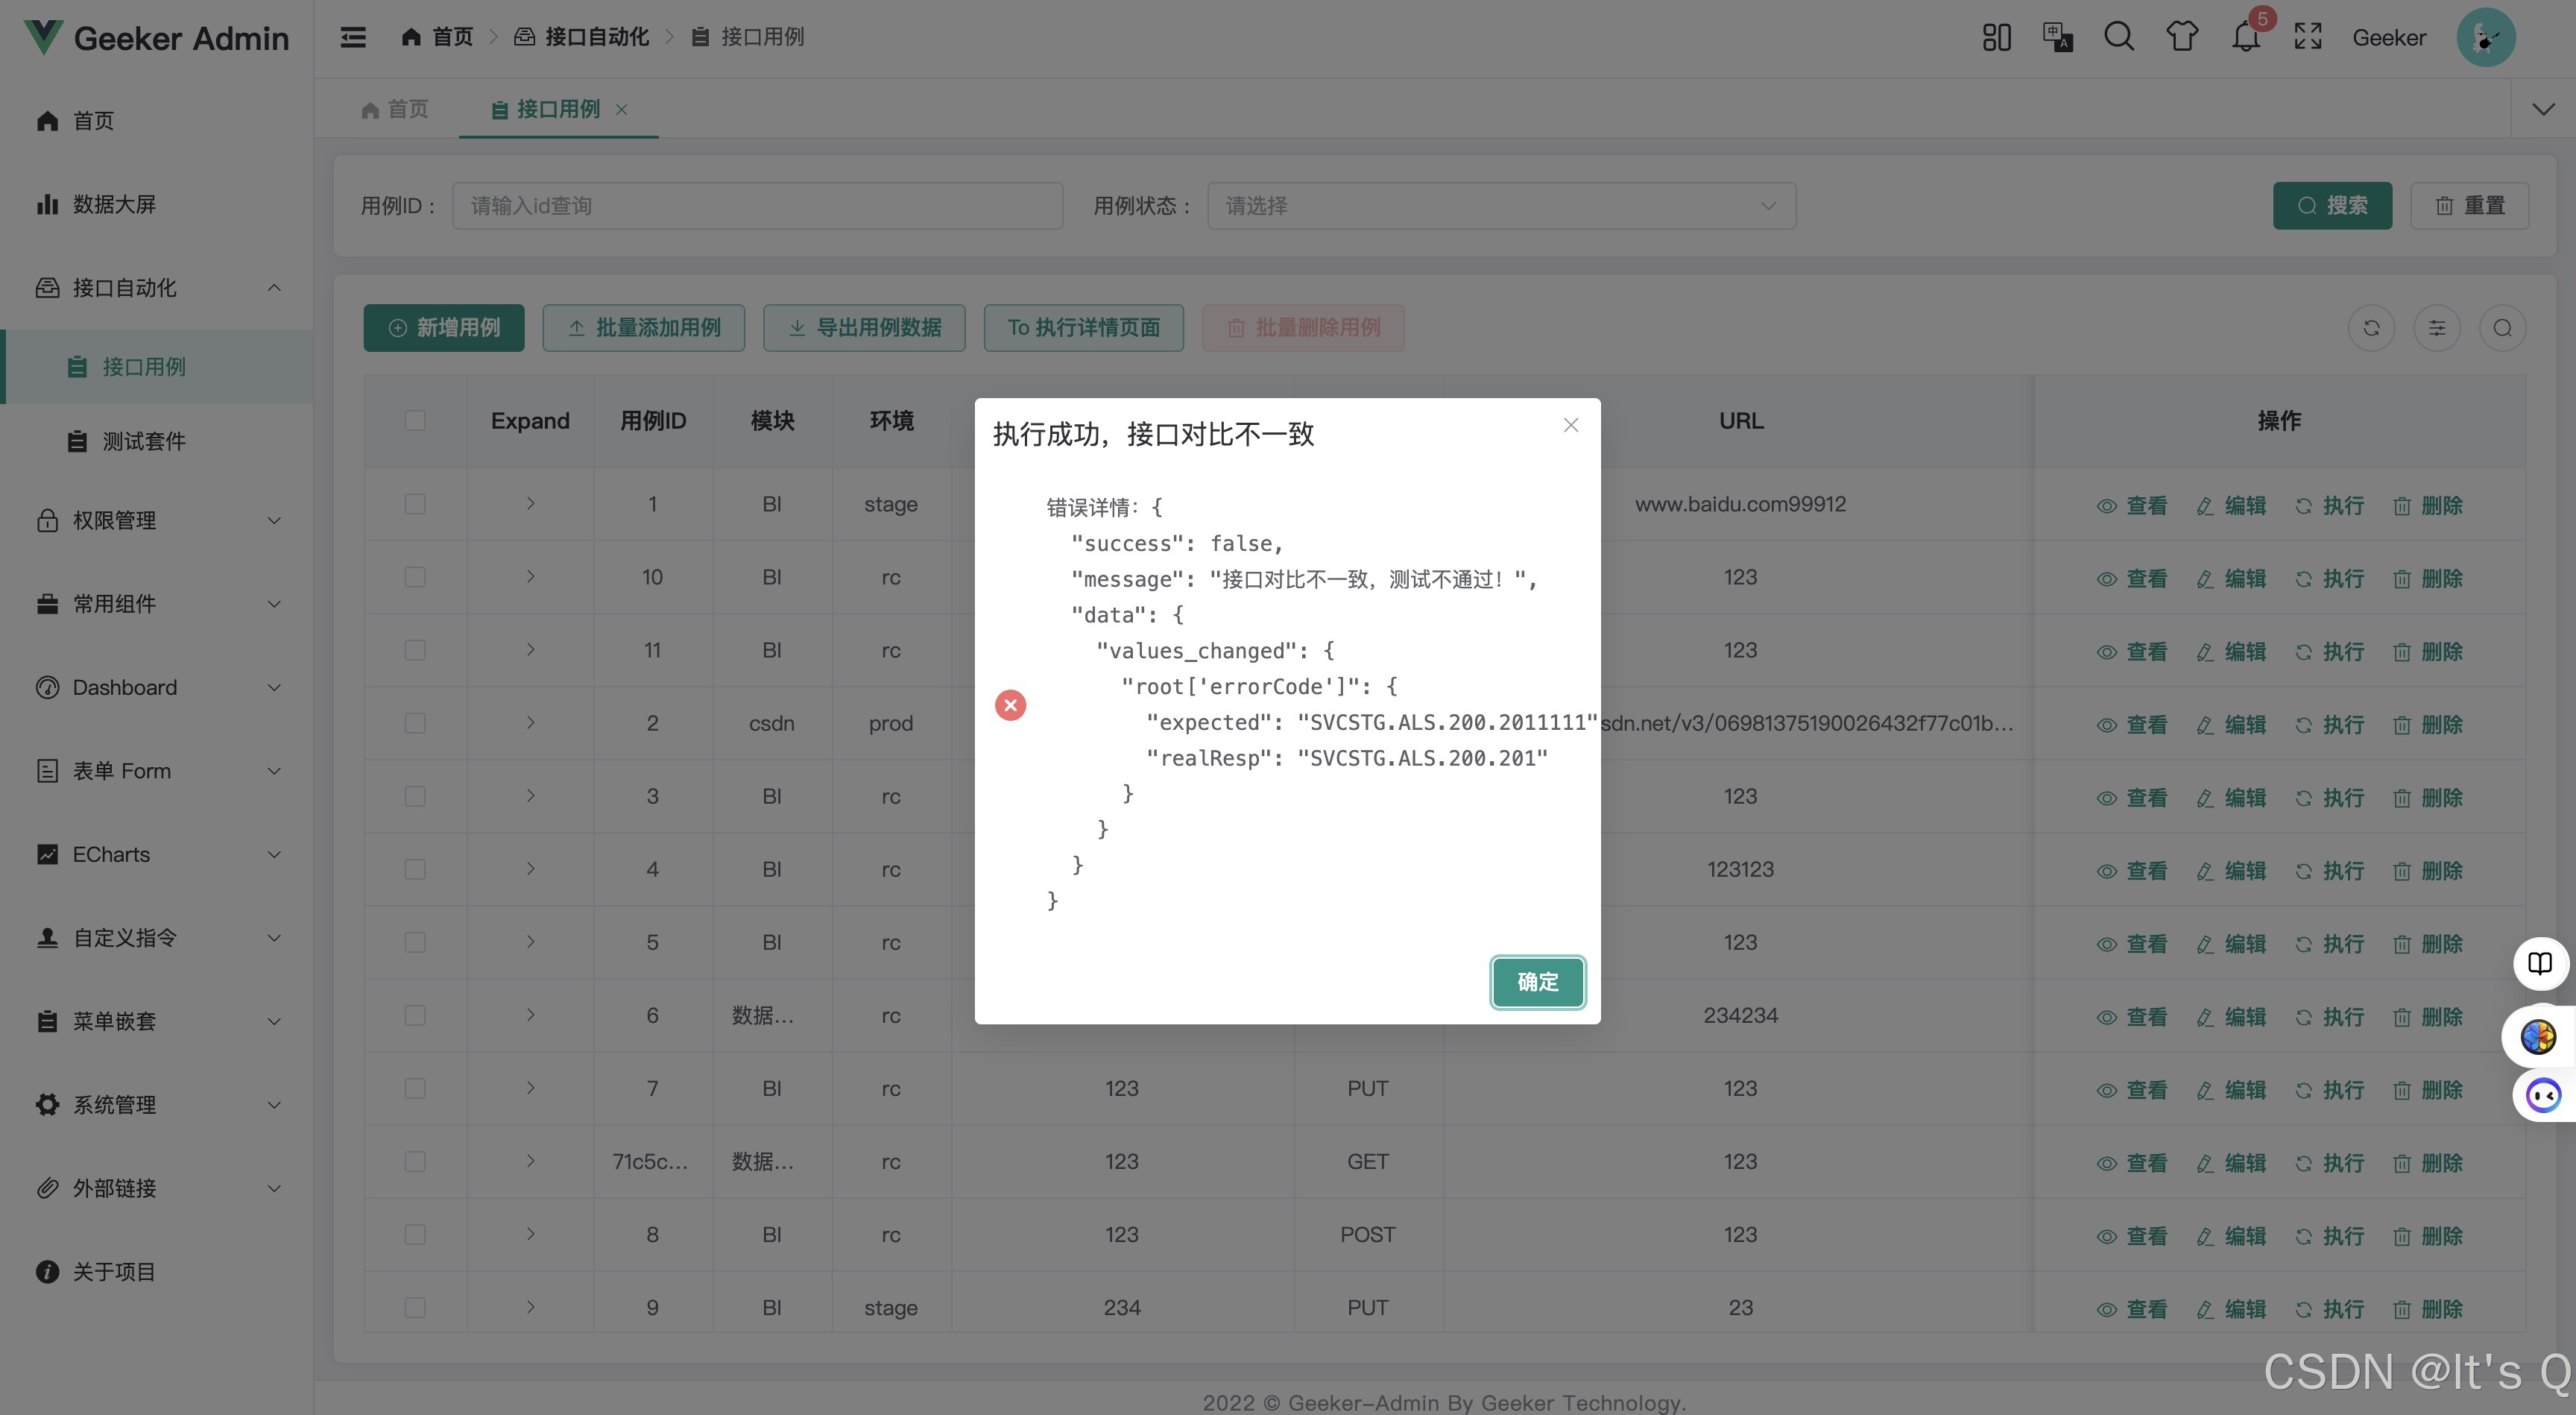Open the 用例状态 status dropdown
Image resolution: width=2576 pixels, height=1415 pixels.
[1501, 206]
